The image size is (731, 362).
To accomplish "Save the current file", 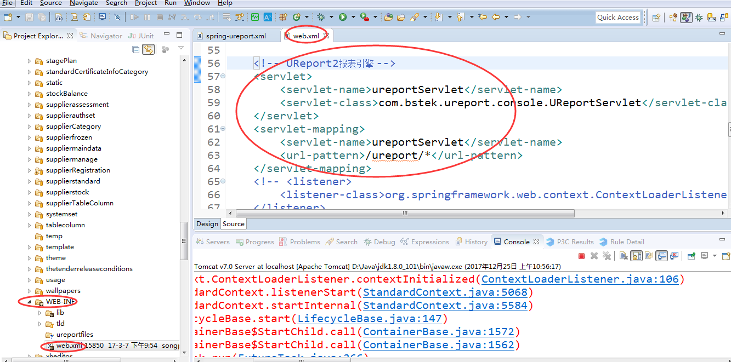I will click(29, 17).
